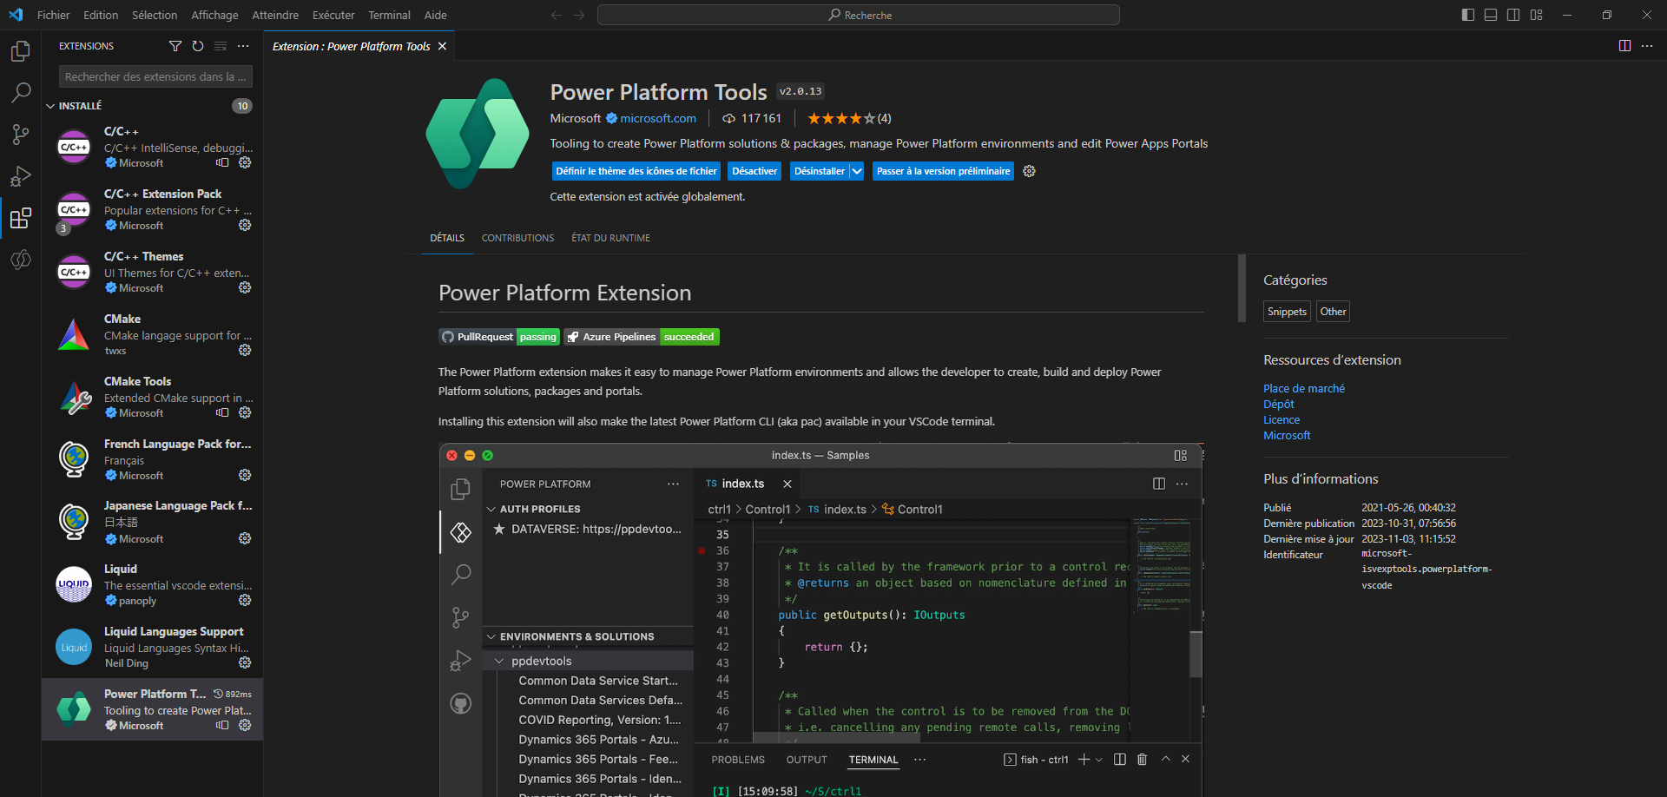Toggle the bottom panel visibility
This screenshot has width=1667, height=797.
(x=1490, y=15)
